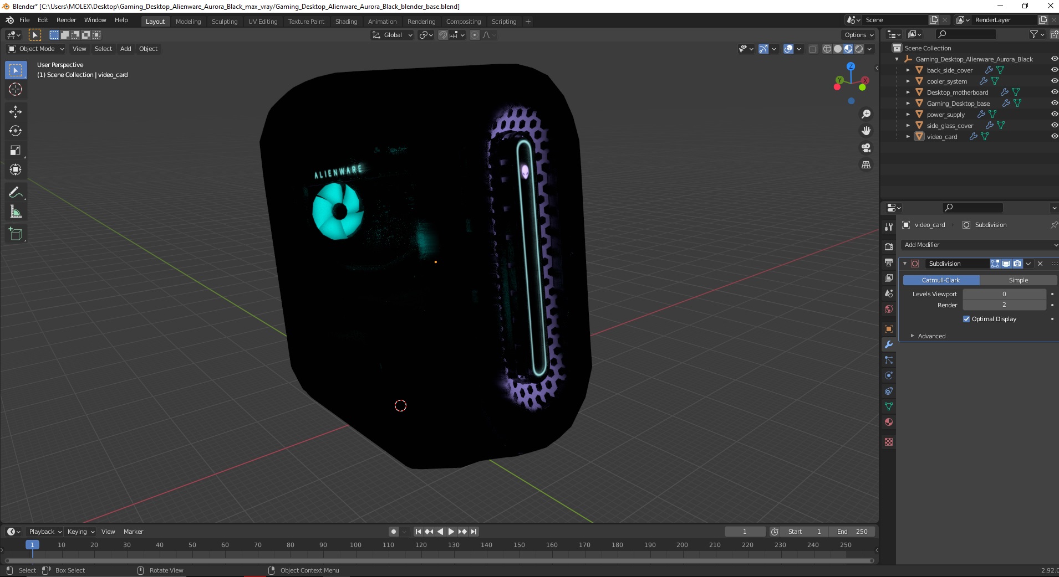Collapse the Subdivision modifier panel

(x=905, y=264)
